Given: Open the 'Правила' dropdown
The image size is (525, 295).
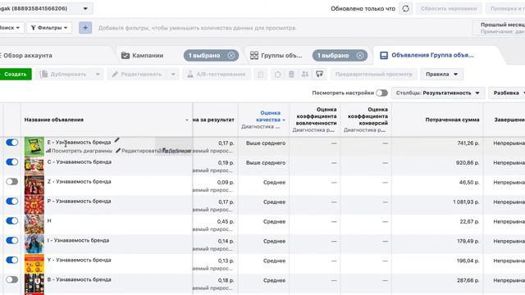Looking at the screenshot, I should (441, 75).
